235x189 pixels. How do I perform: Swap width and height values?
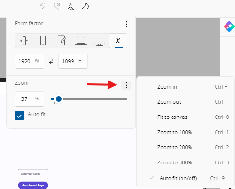51,61
